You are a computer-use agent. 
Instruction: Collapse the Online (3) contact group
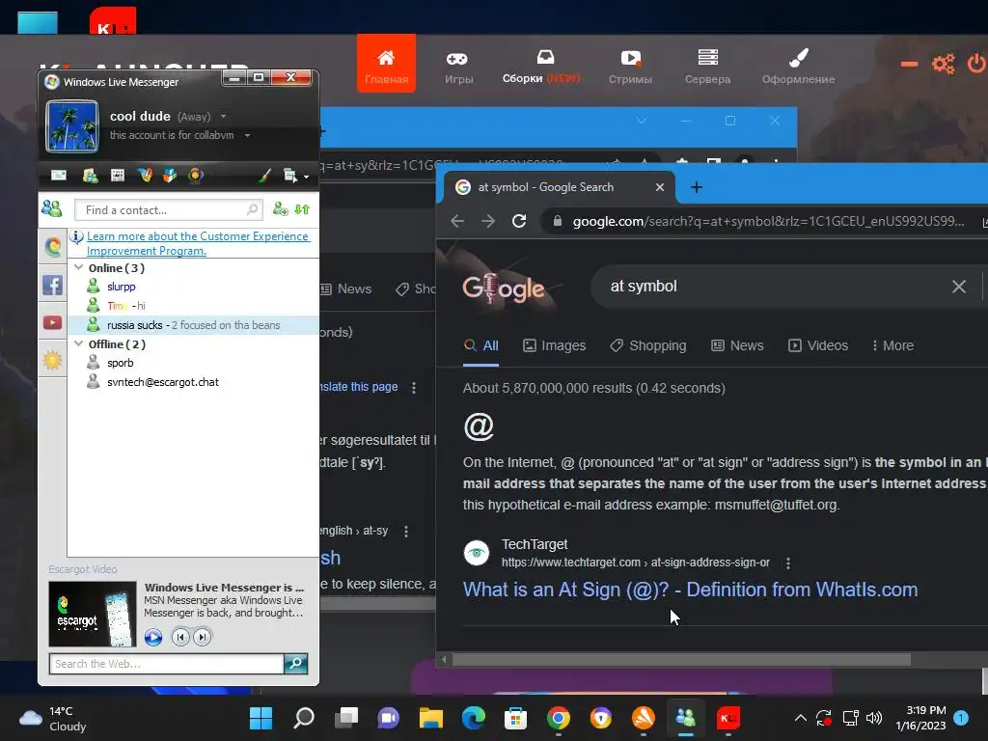[x=79, y=268]
